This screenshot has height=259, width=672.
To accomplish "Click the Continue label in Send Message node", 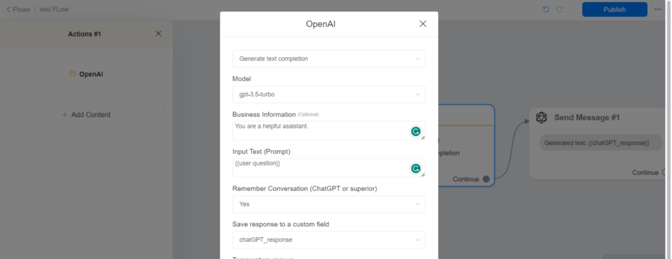I will tap(645, 172).
